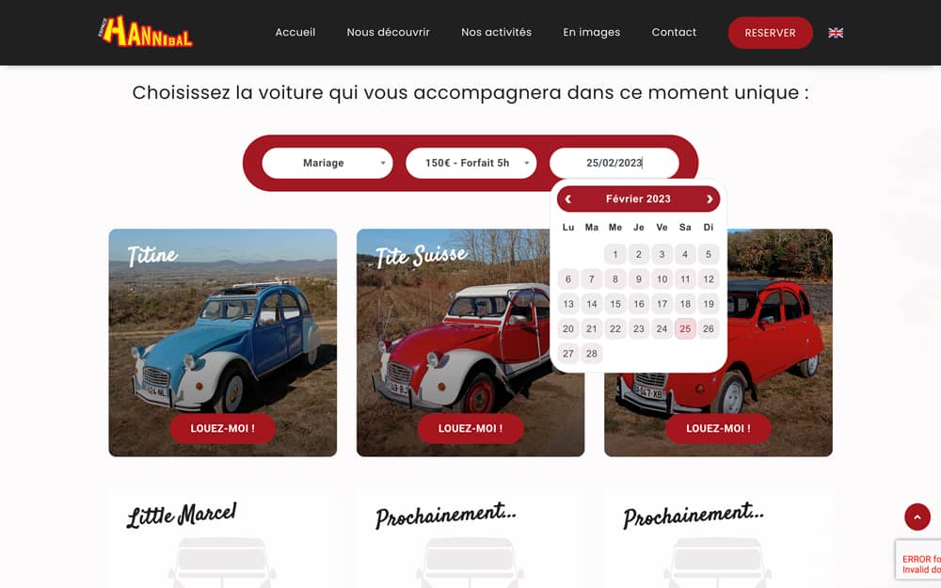Click the Hannibal logo
The height and width of the screenshot is (588, 941).
[x=145, y=32]
